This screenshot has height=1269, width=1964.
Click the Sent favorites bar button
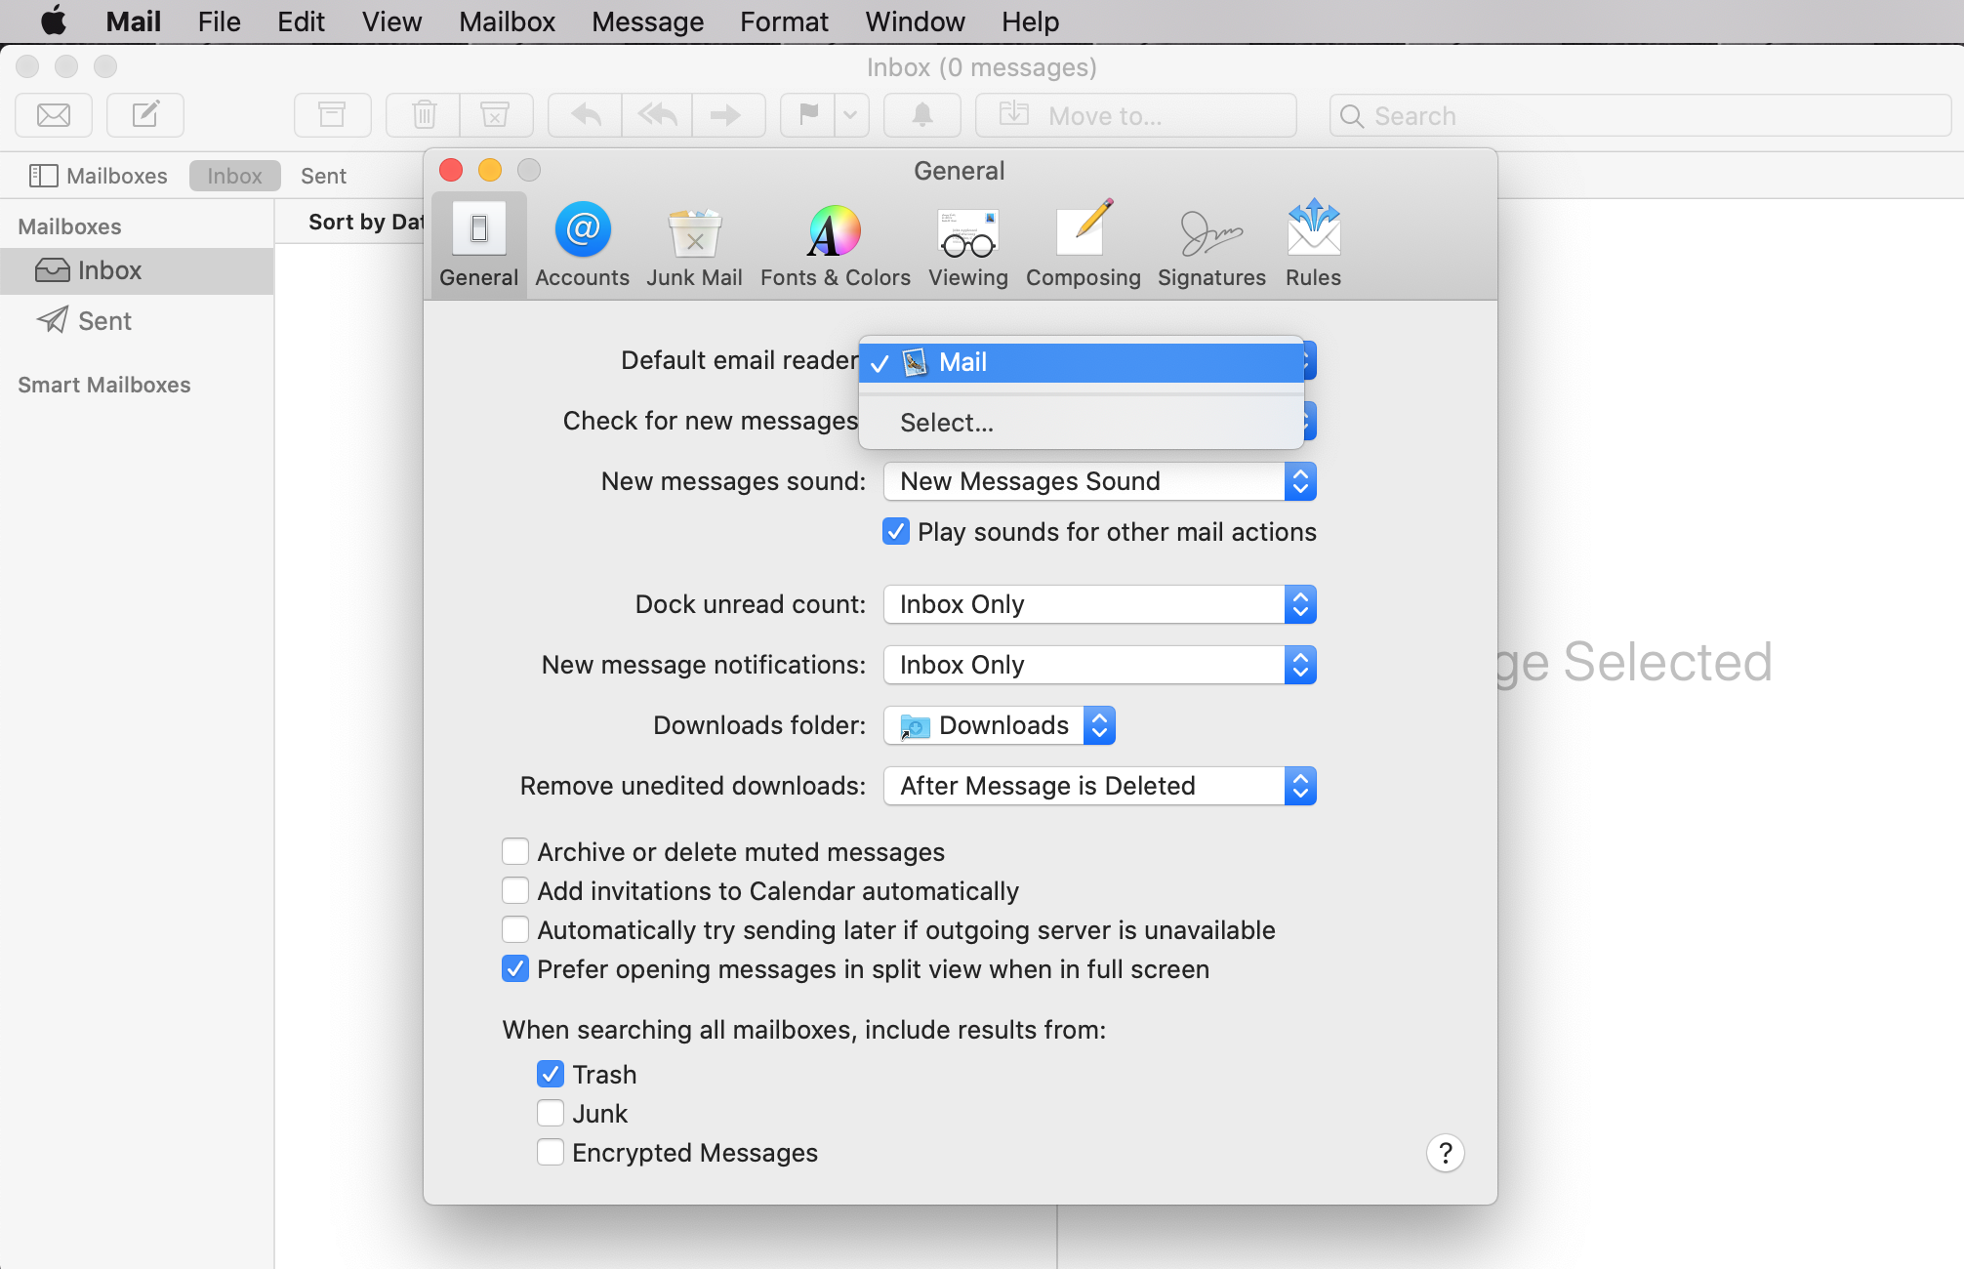323,176
